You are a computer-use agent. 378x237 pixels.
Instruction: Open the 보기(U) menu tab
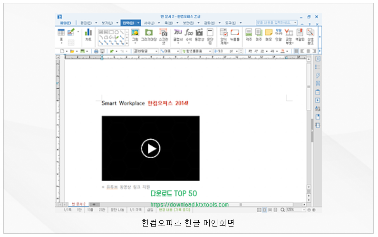[x=107, y=23]
